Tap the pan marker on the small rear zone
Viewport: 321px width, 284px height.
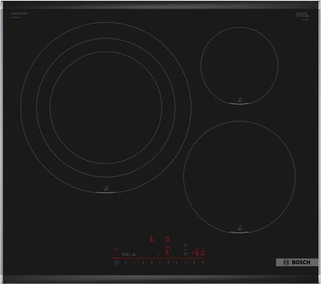coord(240,100)
